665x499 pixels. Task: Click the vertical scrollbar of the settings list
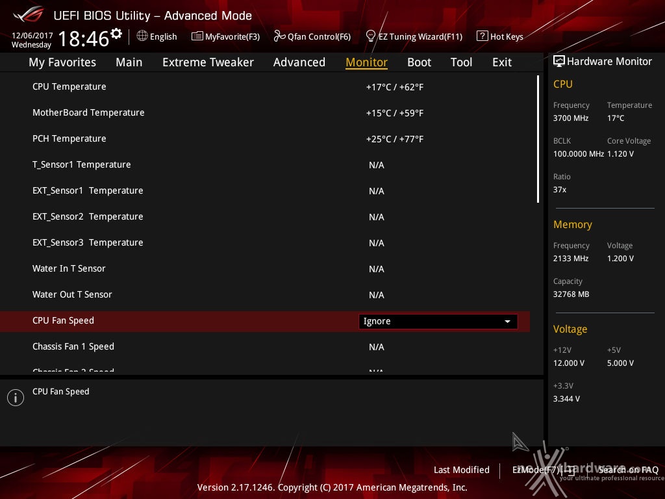click(x=538, y=139)
